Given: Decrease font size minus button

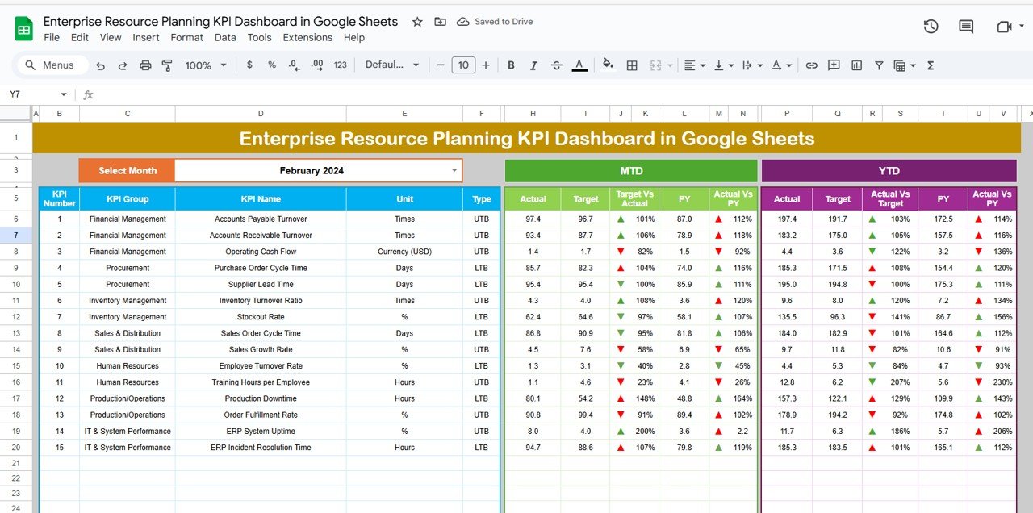Looking at the screenshot, I should tap(440, 65).
